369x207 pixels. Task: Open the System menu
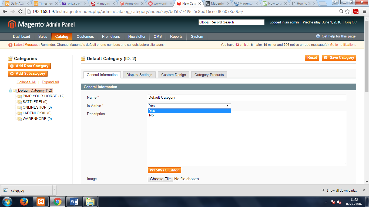tap(197, 36)
